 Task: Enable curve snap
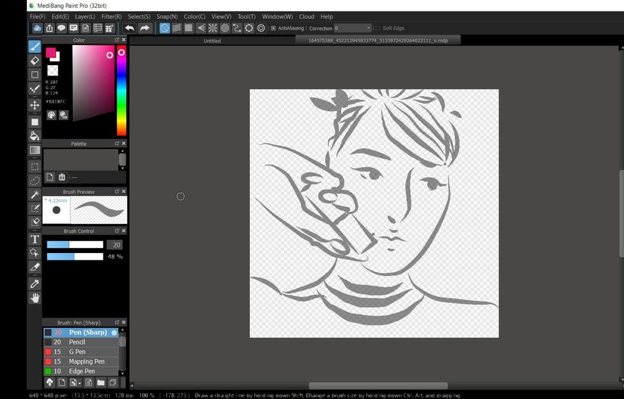[x=237, y=28]
